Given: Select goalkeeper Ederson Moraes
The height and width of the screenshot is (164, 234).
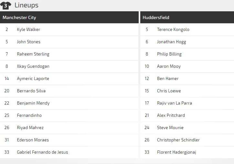Looking at the screenshot, I should (x=33, y=140).
